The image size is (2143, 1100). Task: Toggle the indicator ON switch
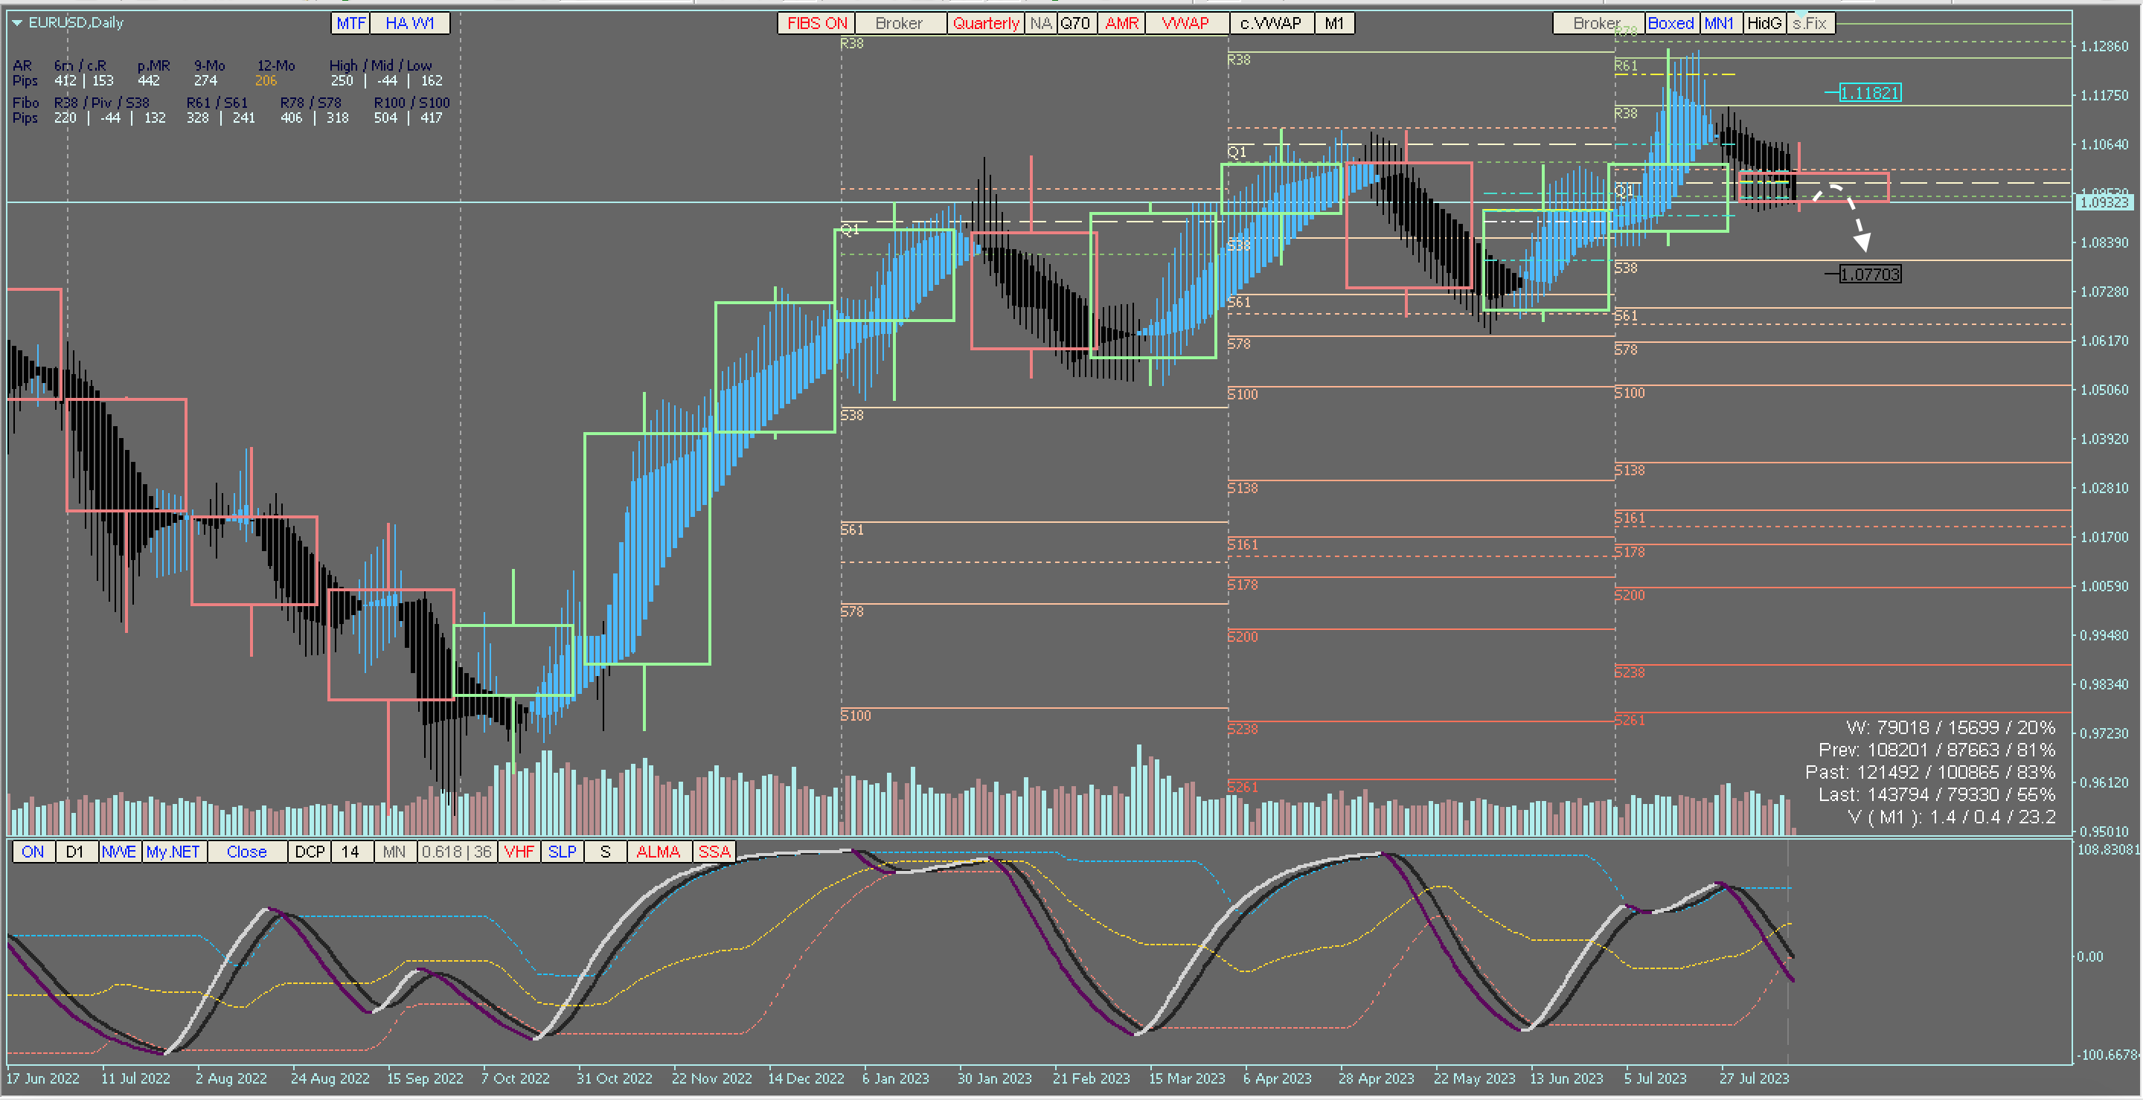(x=33, y=852)
